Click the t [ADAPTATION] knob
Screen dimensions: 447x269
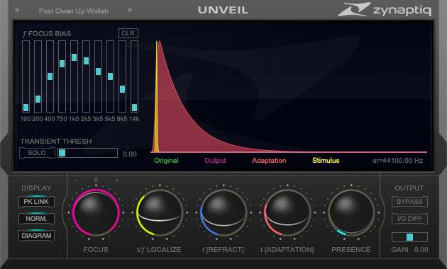287,212
